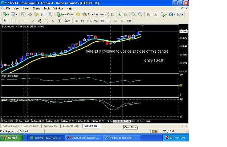This screenshot has height=147, width=227.
Task: Switch to the GBPJPY,Daily chart tab
Action: [31, 126]
